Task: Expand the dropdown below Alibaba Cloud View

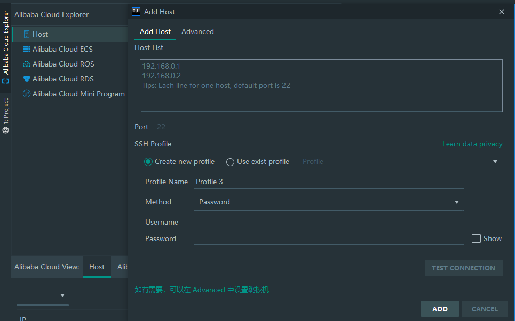Action: point(62,295)
